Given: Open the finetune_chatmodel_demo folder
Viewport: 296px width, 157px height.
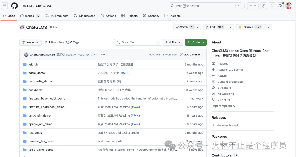Looking at the screenshot, I should coord(46,107).
